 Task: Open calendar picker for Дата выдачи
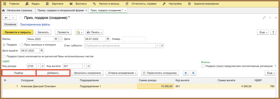(42, 51)
